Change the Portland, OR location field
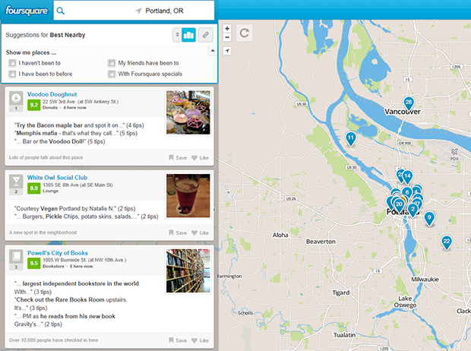The image size is (471, 351). (175, 11)
